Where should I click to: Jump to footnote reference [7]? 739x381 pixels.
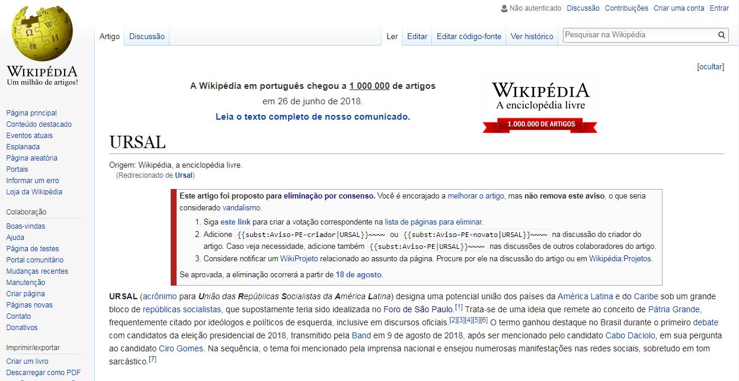[152, 359]
